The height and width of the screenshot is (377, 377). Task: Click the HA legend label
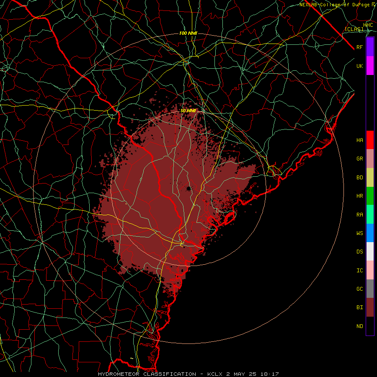(360, 140)
